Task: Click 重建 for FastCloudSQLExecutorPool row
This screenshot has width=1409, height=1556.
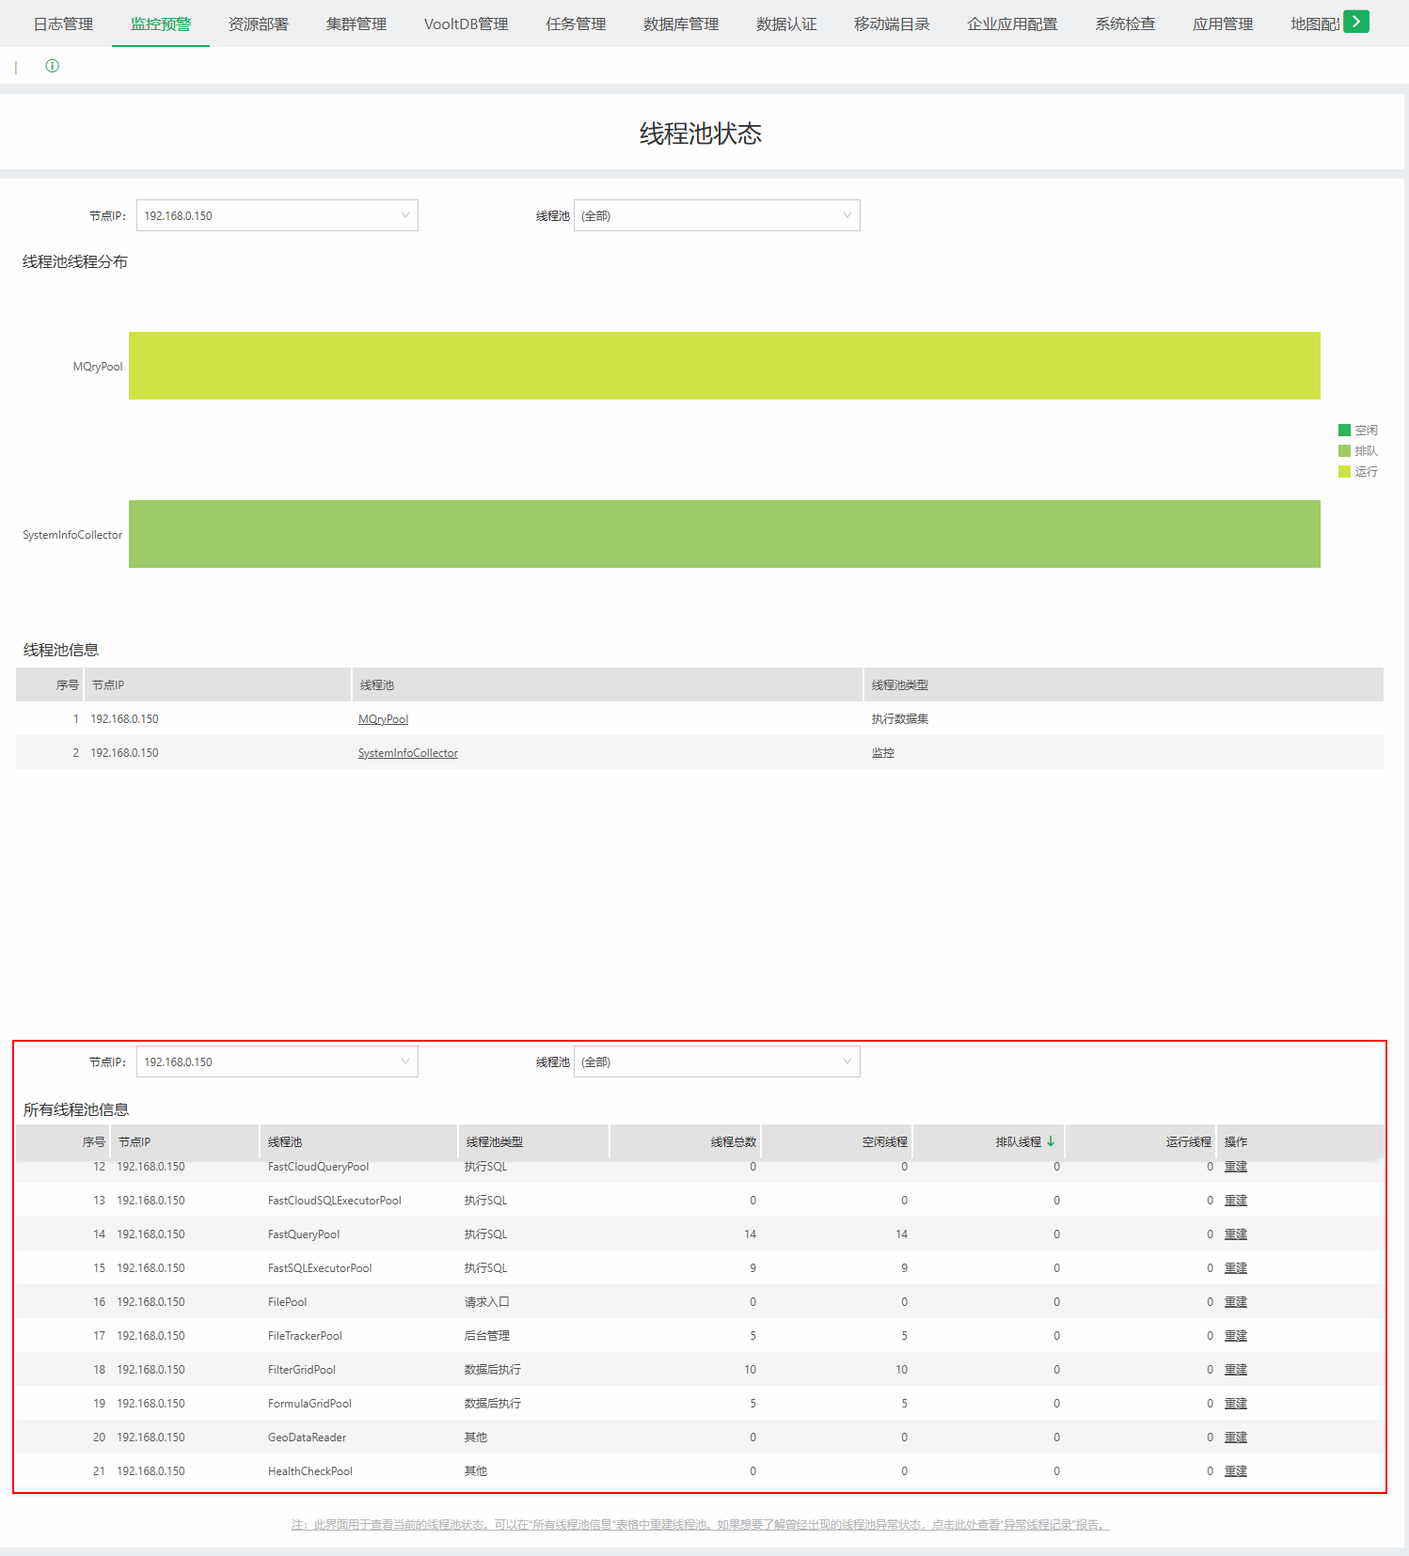Action: (1236, 1201)
